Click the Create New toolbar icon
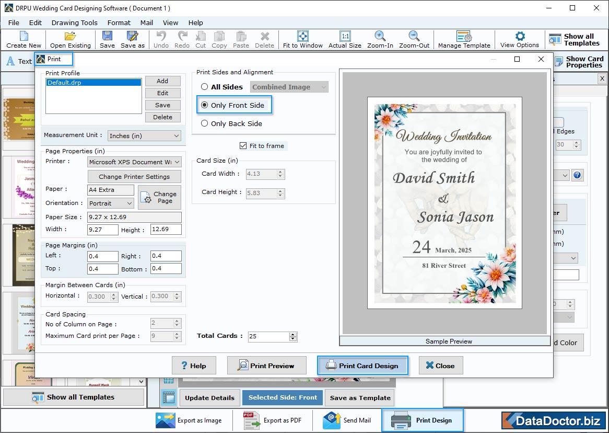 [24, 36]
